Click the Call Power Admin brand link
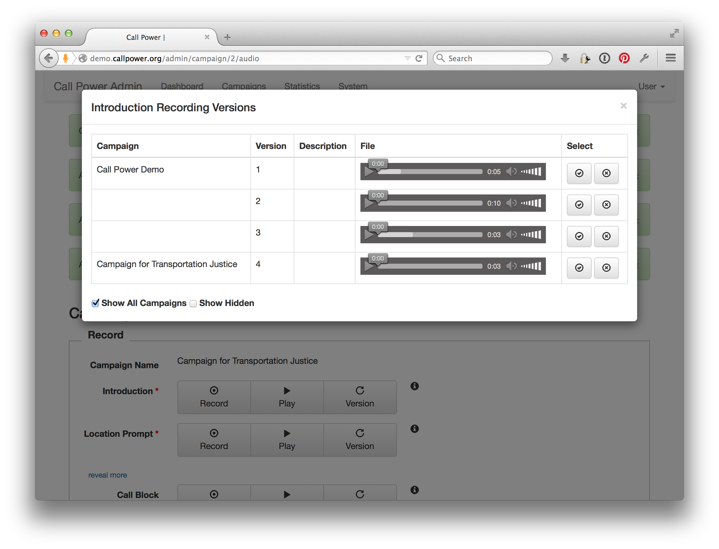719x549 pixels. tap(98, 86)
